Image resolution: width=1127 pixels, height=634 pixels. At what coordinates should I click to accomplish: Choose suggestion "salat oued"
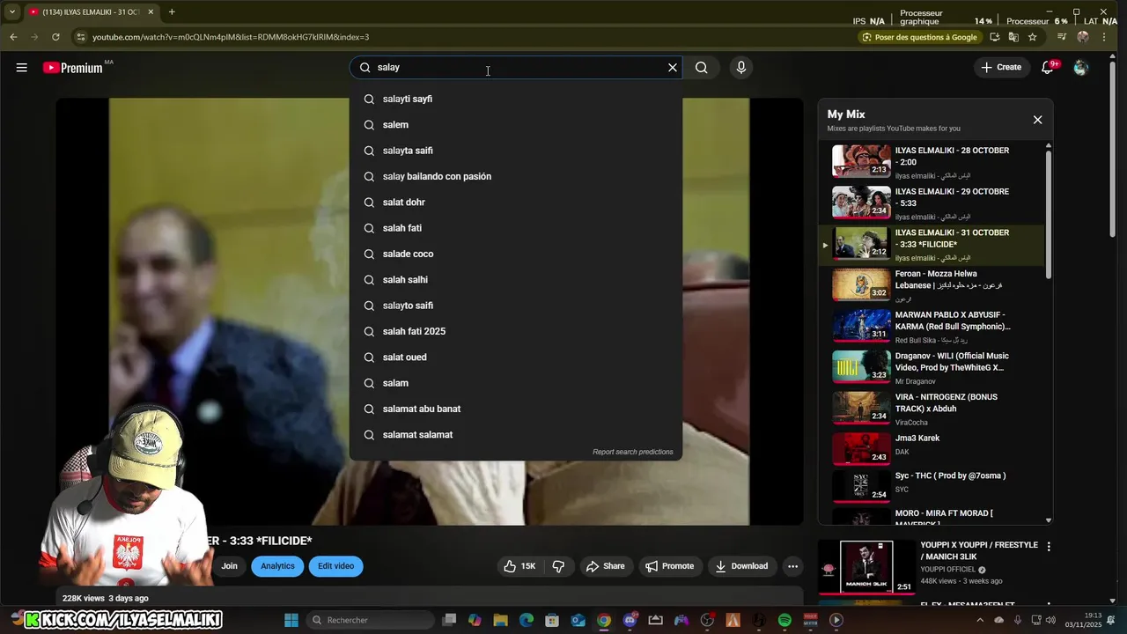516,358
